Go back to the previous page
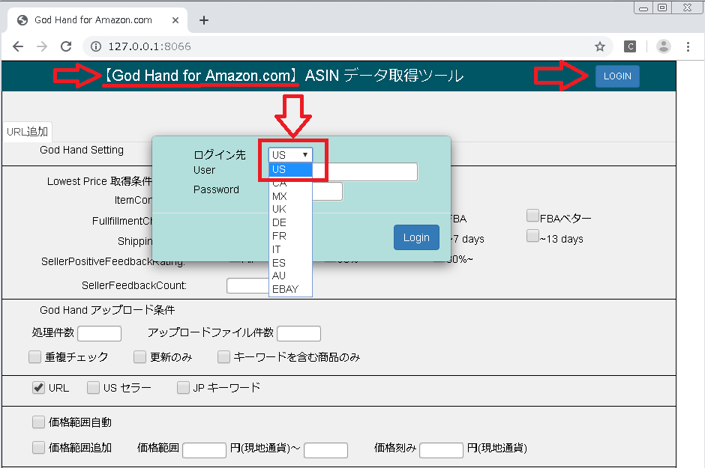Image resolution: width=705 pixels, height=468 pixels. click(x=18, y=46)
